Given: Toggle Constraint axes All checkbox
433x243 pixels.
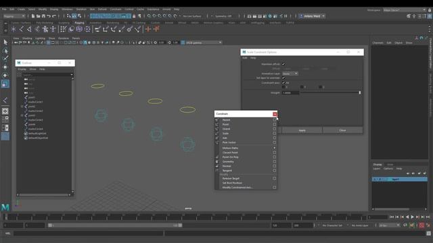Looking at the screenshot, I should coord(283,82).
